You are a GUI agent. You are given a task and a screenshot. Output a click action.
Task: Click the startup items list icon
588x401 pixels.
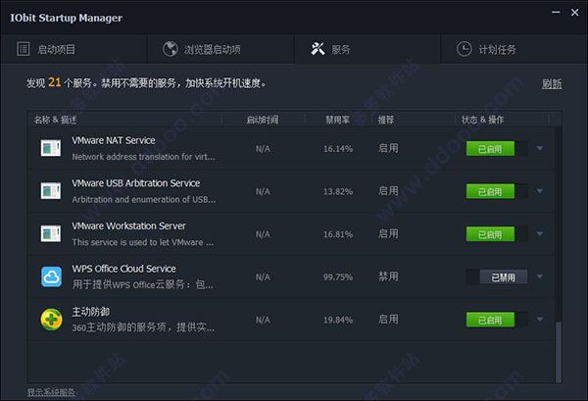click(24, 49)
